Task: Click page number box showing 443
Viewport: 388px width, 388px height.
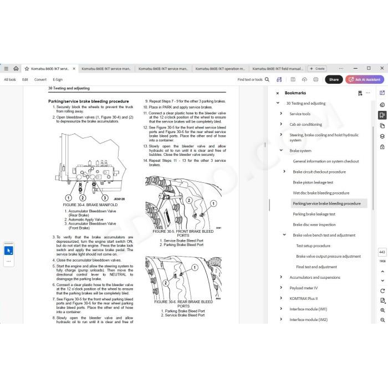Action: click(382, 252)
